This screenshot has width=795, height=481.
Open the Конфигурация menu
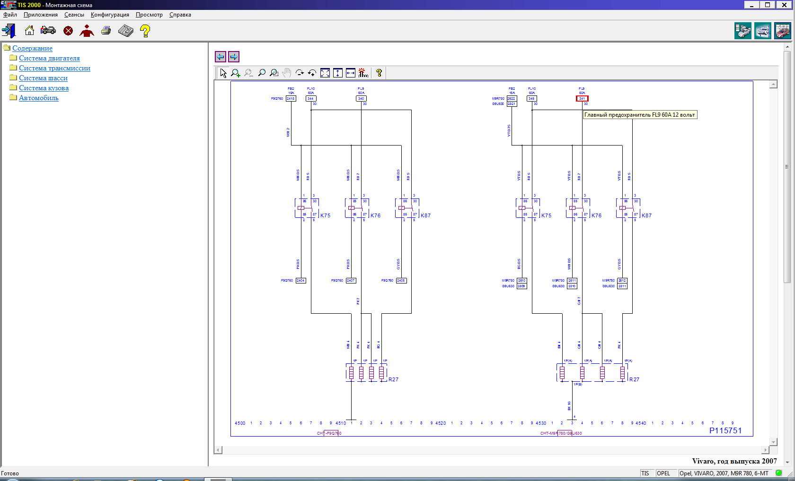pos(110,15)
